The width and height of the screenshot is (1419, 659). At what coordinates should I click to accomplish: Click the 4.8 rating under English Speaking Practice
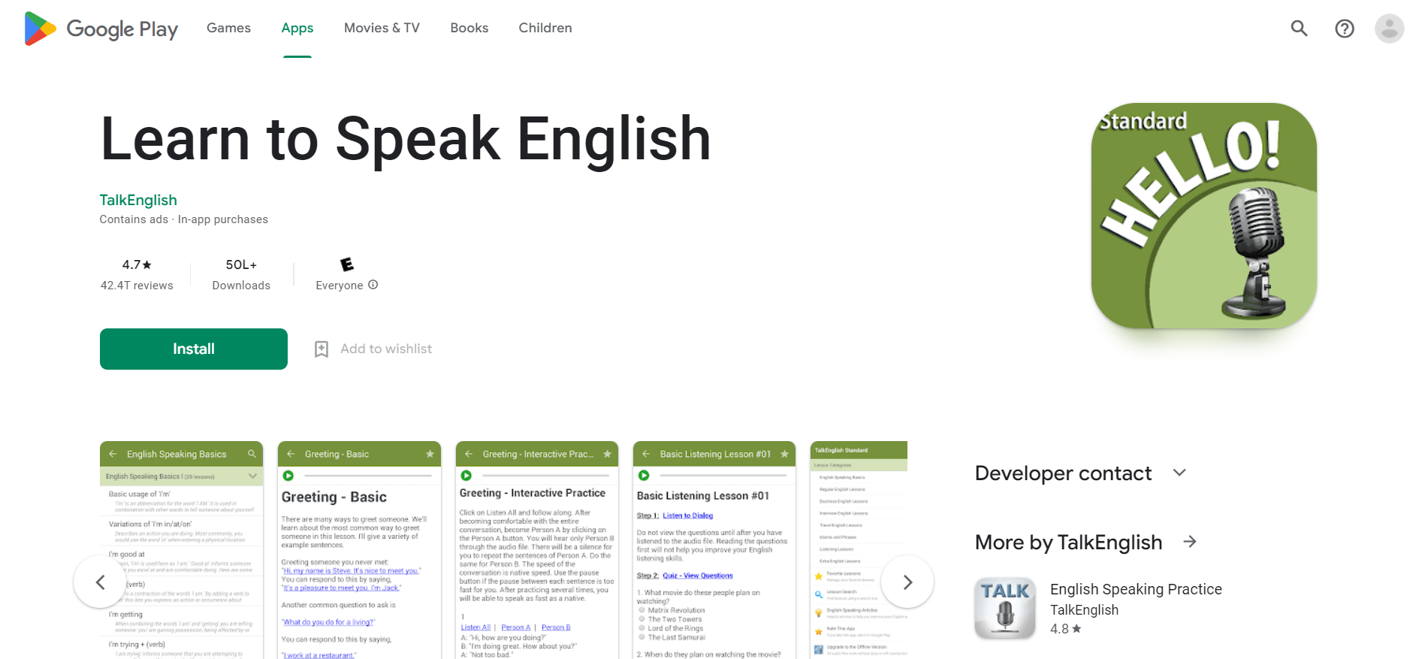(x=1065, y=629)
